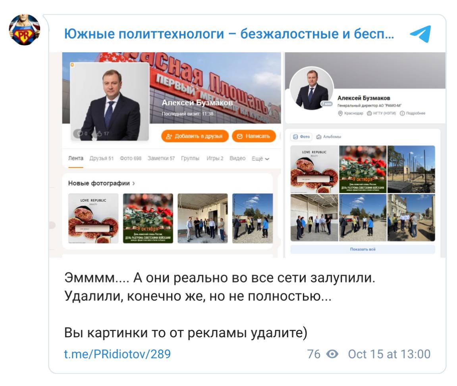Click the comment bubble icon on profile photo

point(79,134)
